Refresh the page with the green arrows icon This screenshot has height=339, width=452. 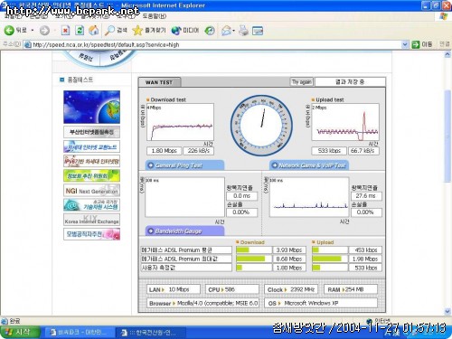(80, 31)
